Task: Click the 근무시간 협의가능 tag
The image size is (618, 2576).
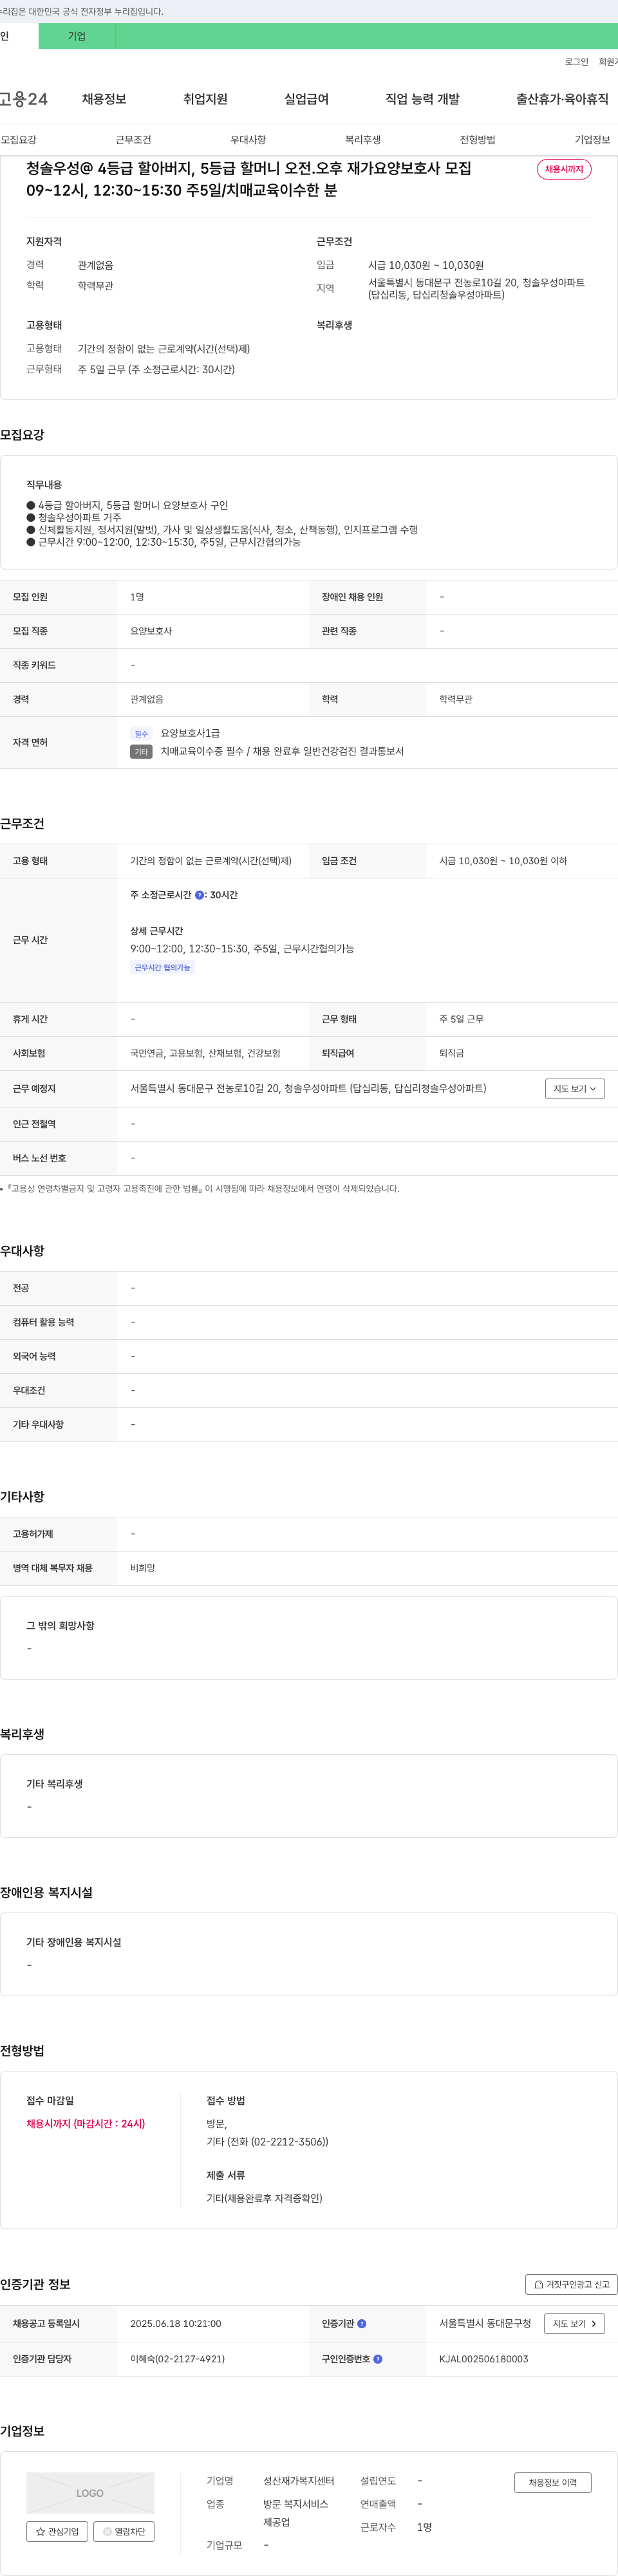Action: point(162,968)
